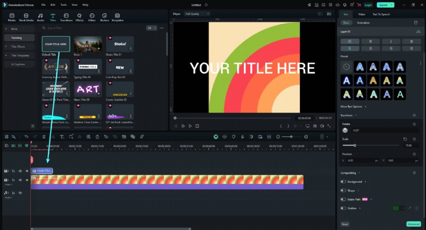Enable the Shape toggle
This screenshot has height=230, width=426.
[x=343, y=190]
